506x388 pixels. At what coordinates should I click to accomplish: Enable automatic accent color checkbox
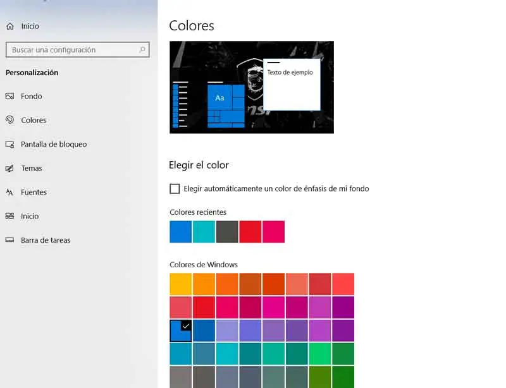point(175,188)
